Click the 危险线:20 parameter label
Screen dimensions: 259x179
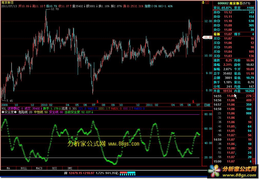tap(25, 112)
